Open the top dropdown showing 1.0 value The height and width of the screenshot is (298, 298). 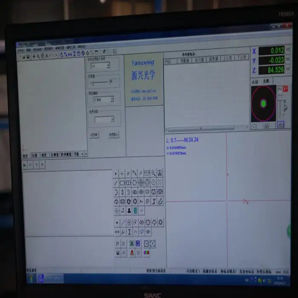pyautogui.click(x=108, y=66)
